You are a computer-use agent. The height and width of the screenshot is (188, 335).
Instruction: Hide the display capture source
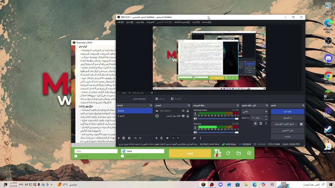coord(183,116)
